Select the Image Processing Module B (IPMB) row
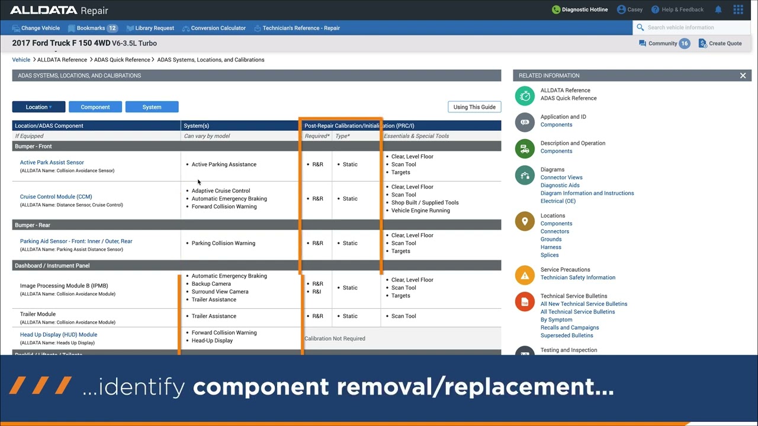 pos(256,288)
